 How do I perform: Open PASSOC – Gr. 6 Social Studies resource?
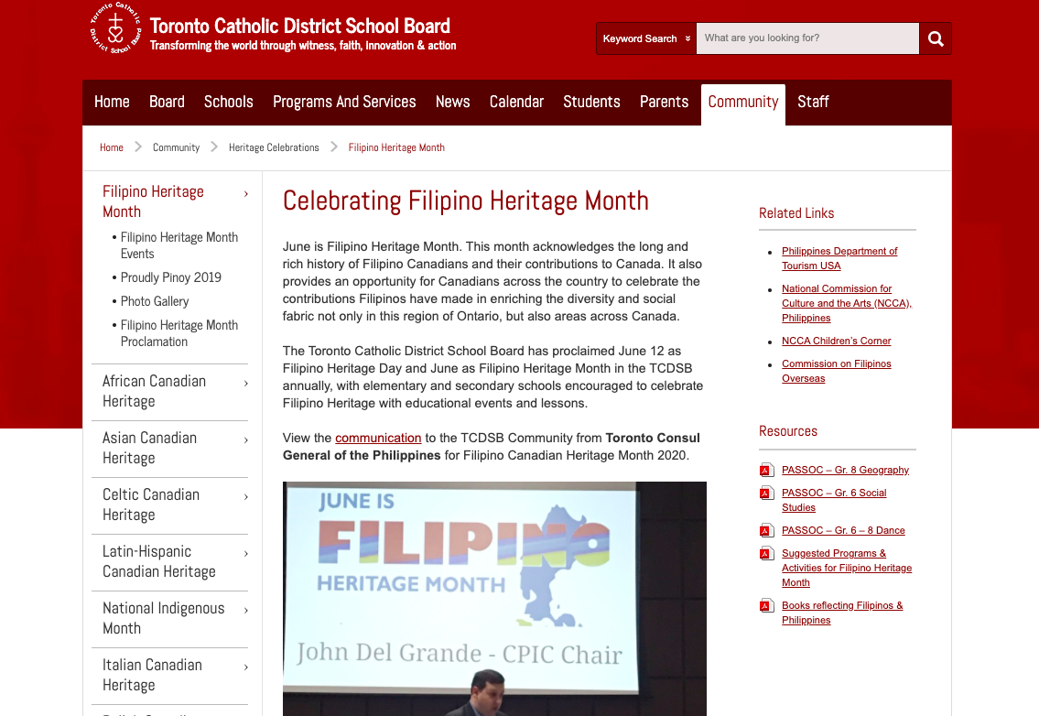tap(834, 501)
